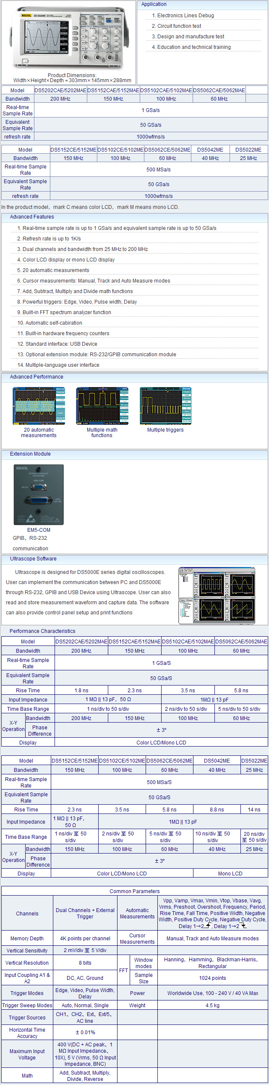
Task: Click the 'EM5-COM' caption under module image
Action: (39, 530)
